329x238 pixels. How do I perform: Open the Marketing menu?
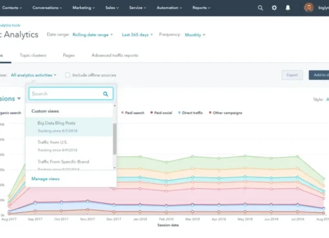tap(84, 8)
